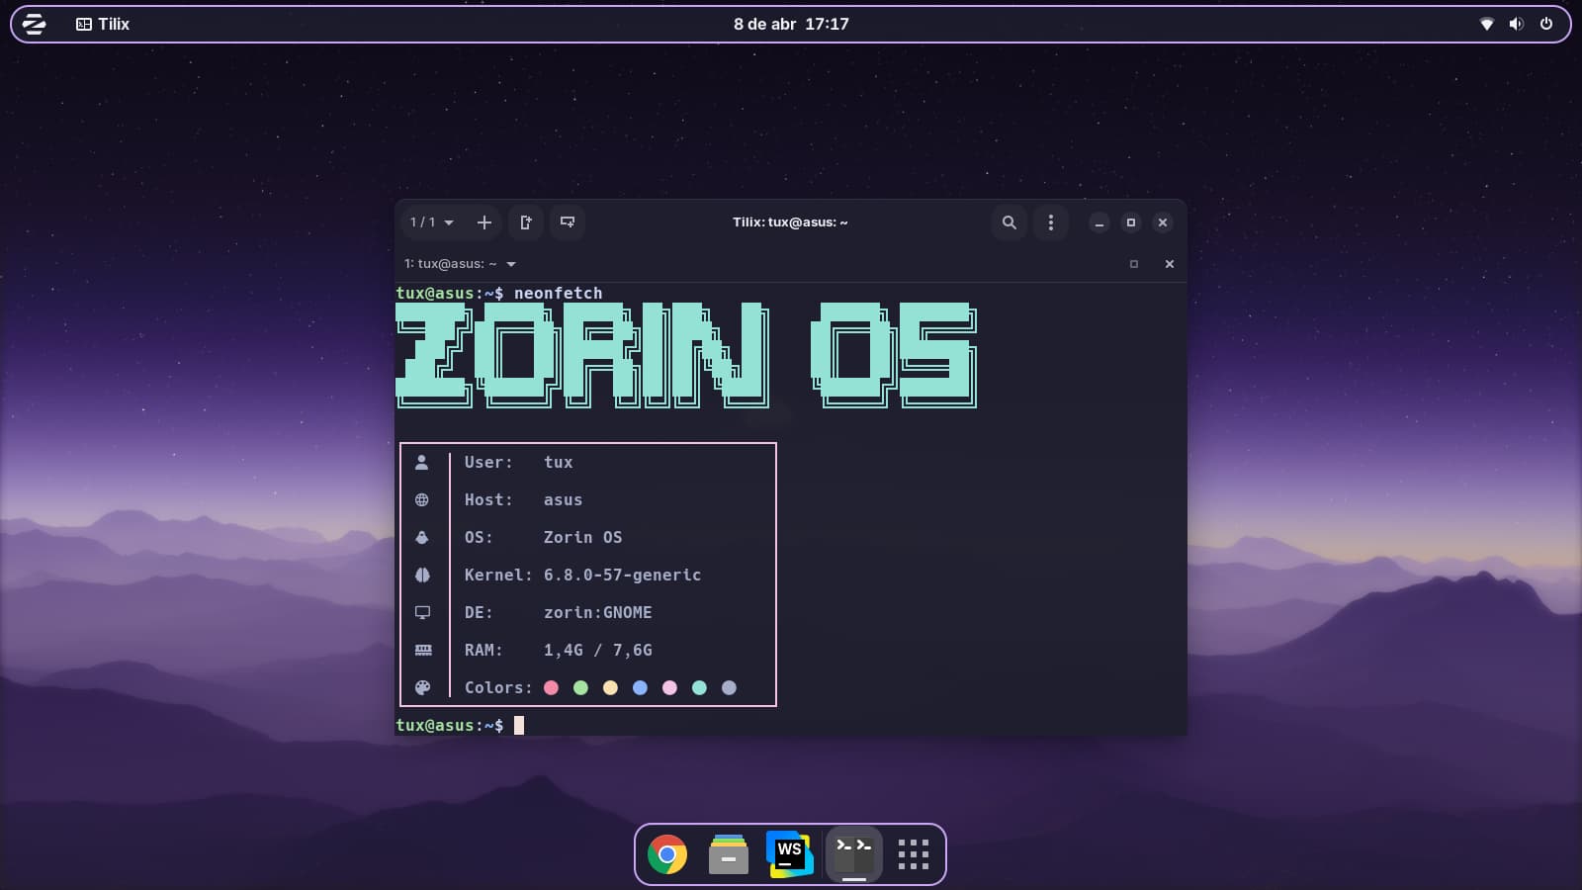Click the neonfetch command text
The image size is (1582, 890).
(558, 293)
